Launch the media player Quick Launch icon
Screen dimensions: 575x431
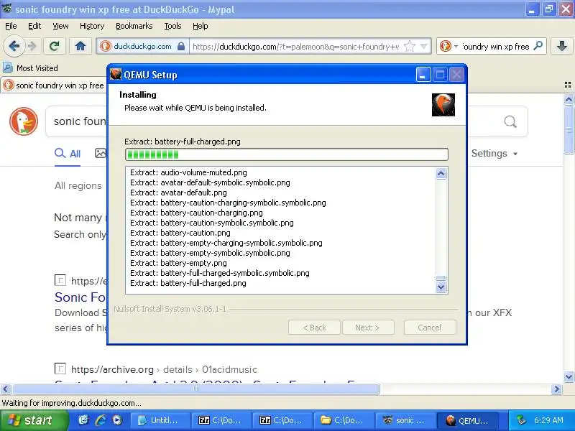[117, 420]
